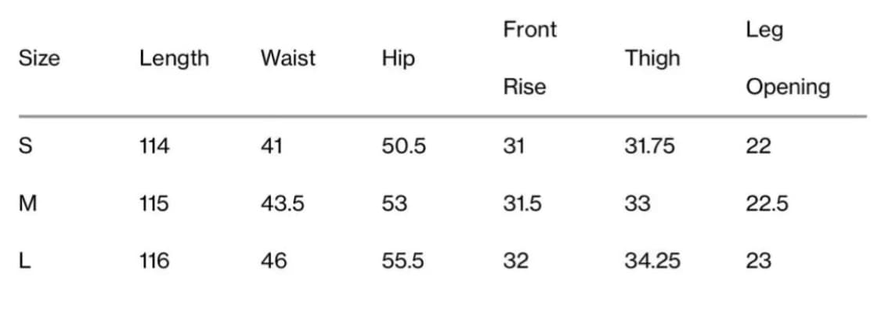Click the size M row label
This screenshot has height=320, width=881.
pos(27,203)
